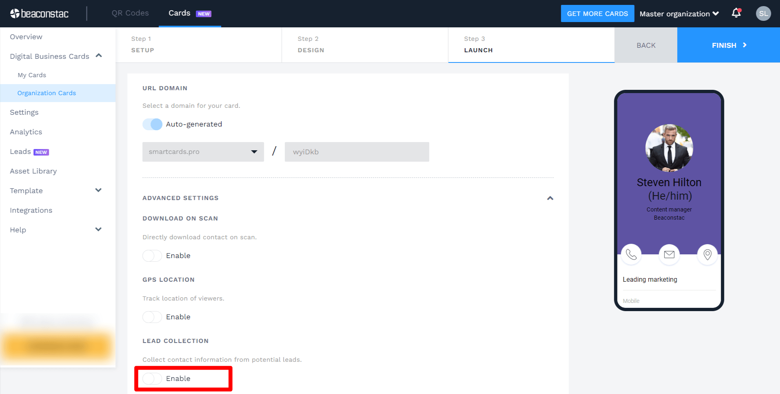
Task: Collapse the Advanced Settings section
Action: (x=550, y=198)
